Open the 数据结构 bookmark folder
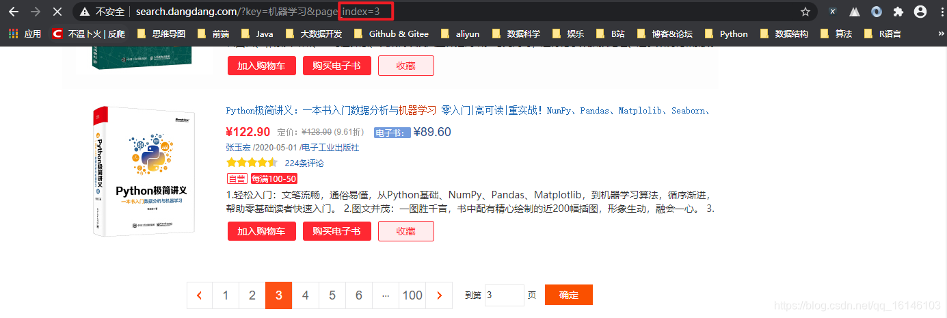Viewport: 947px width, 318px height. (785, 34)
